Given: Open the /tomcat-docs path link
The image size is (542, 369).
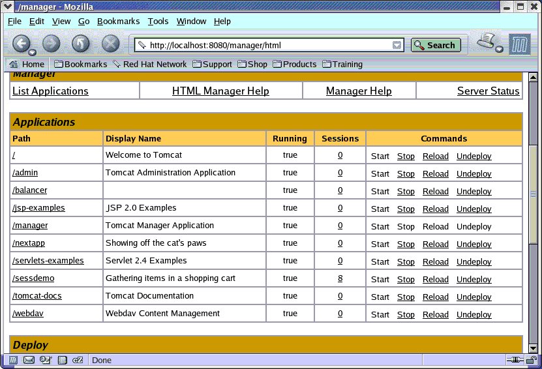Looking at the screenshot, I should point(37,296).
